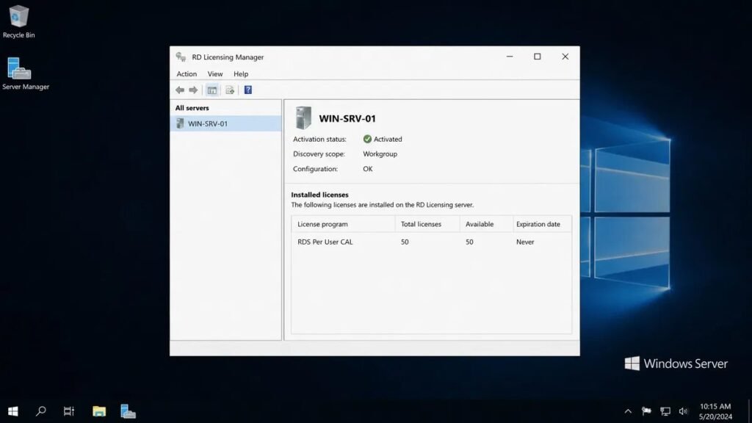Click the WIN-SRV-01 heading text
The width and height of the screenshot is (752, 423).
click(347, 118)
